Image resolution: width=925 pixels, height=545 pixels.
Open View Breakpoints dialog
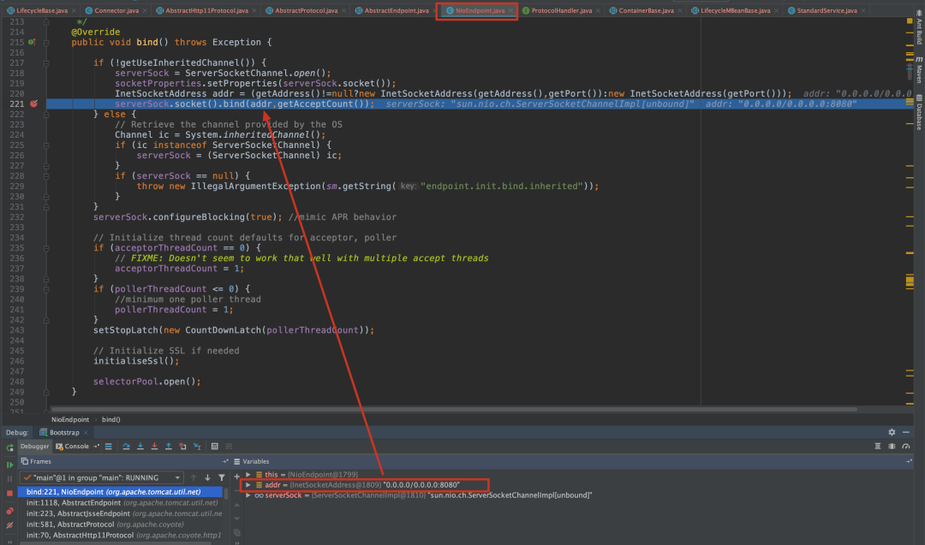pos(9,510)
